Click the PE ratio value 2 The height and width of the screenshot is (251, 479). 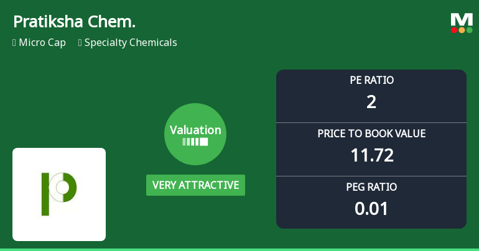371,102
